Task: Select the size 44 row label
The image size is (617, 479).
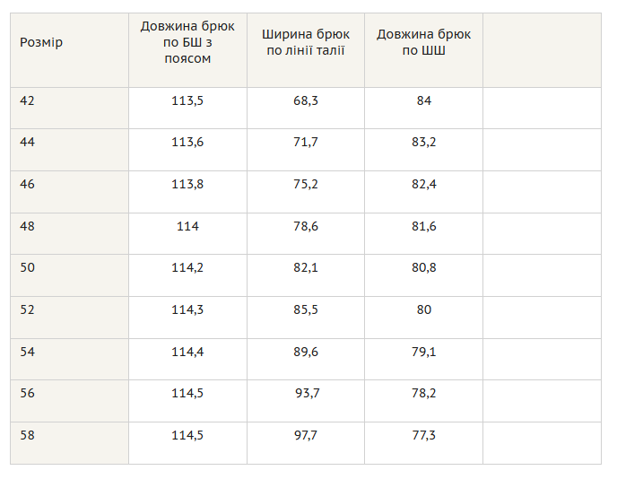Action: pos(27,142)
